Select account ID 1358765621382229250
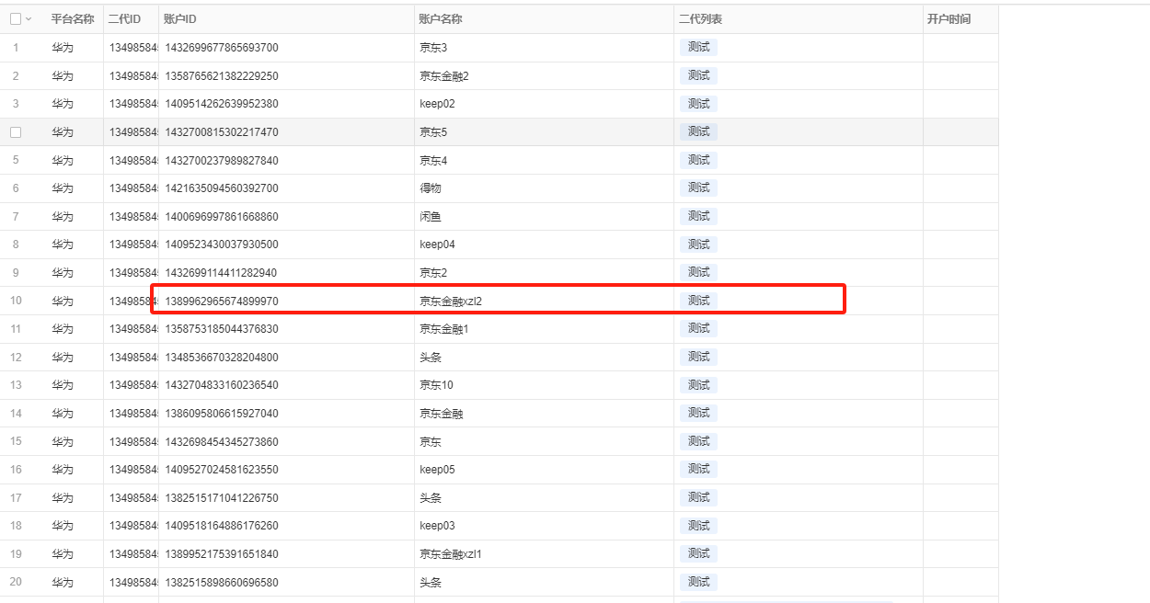The image size is (1150, 603). pos(222,76)
